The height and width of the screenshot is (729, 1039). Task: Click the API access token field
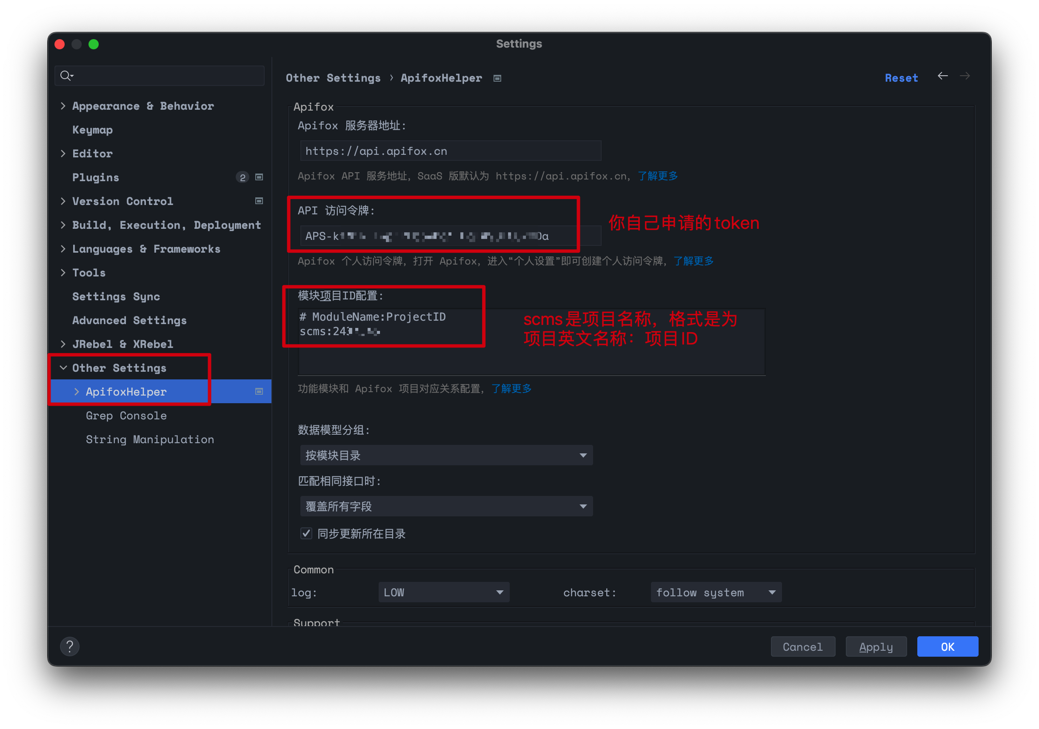tap(450, 236)
